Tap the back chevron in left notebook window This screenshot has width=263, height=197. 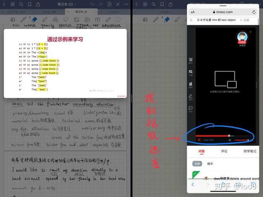(x=4, y=4)
